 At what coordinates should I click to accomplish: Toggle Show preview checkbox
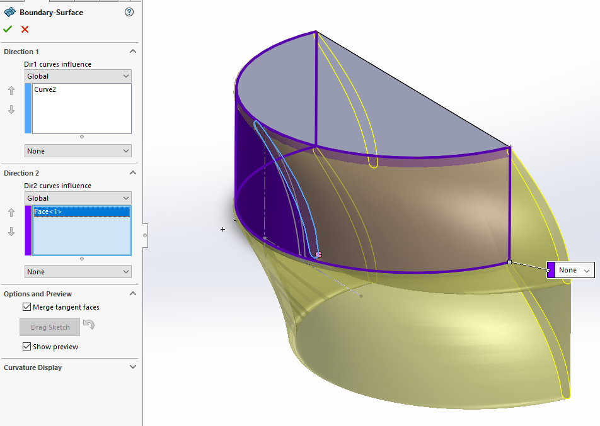26,347
